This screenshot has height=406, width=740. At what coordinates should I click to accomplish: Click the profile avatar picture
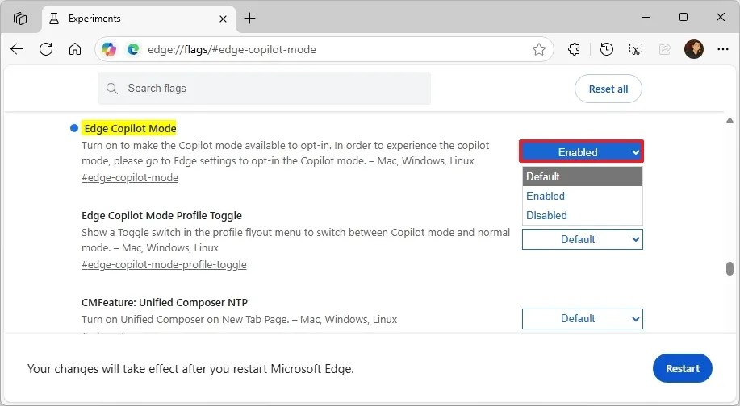[693, 49]
